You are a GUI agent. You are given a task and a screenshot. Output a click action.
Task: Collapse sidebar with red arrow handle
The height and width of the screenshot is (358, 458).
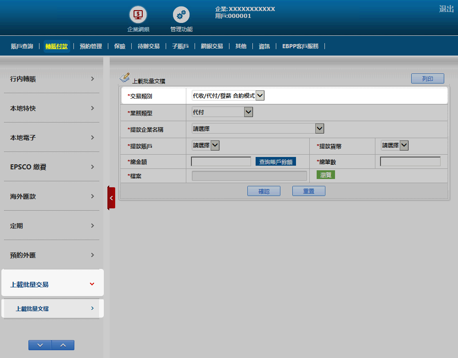point(111,198)
